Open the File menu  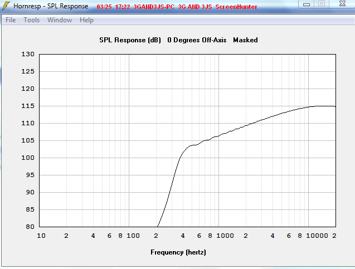pos(11,20)
